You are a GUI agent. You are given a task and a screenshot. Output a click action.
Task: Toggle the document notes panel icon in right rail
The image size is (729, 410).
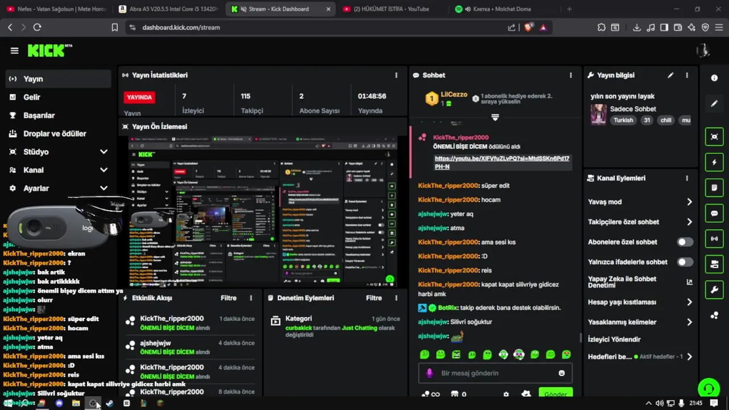[x=714, y=187]
